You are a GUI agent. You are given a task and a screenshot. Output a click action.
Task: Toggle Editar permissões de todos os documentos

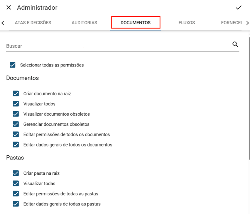click(x=16, y=134)
